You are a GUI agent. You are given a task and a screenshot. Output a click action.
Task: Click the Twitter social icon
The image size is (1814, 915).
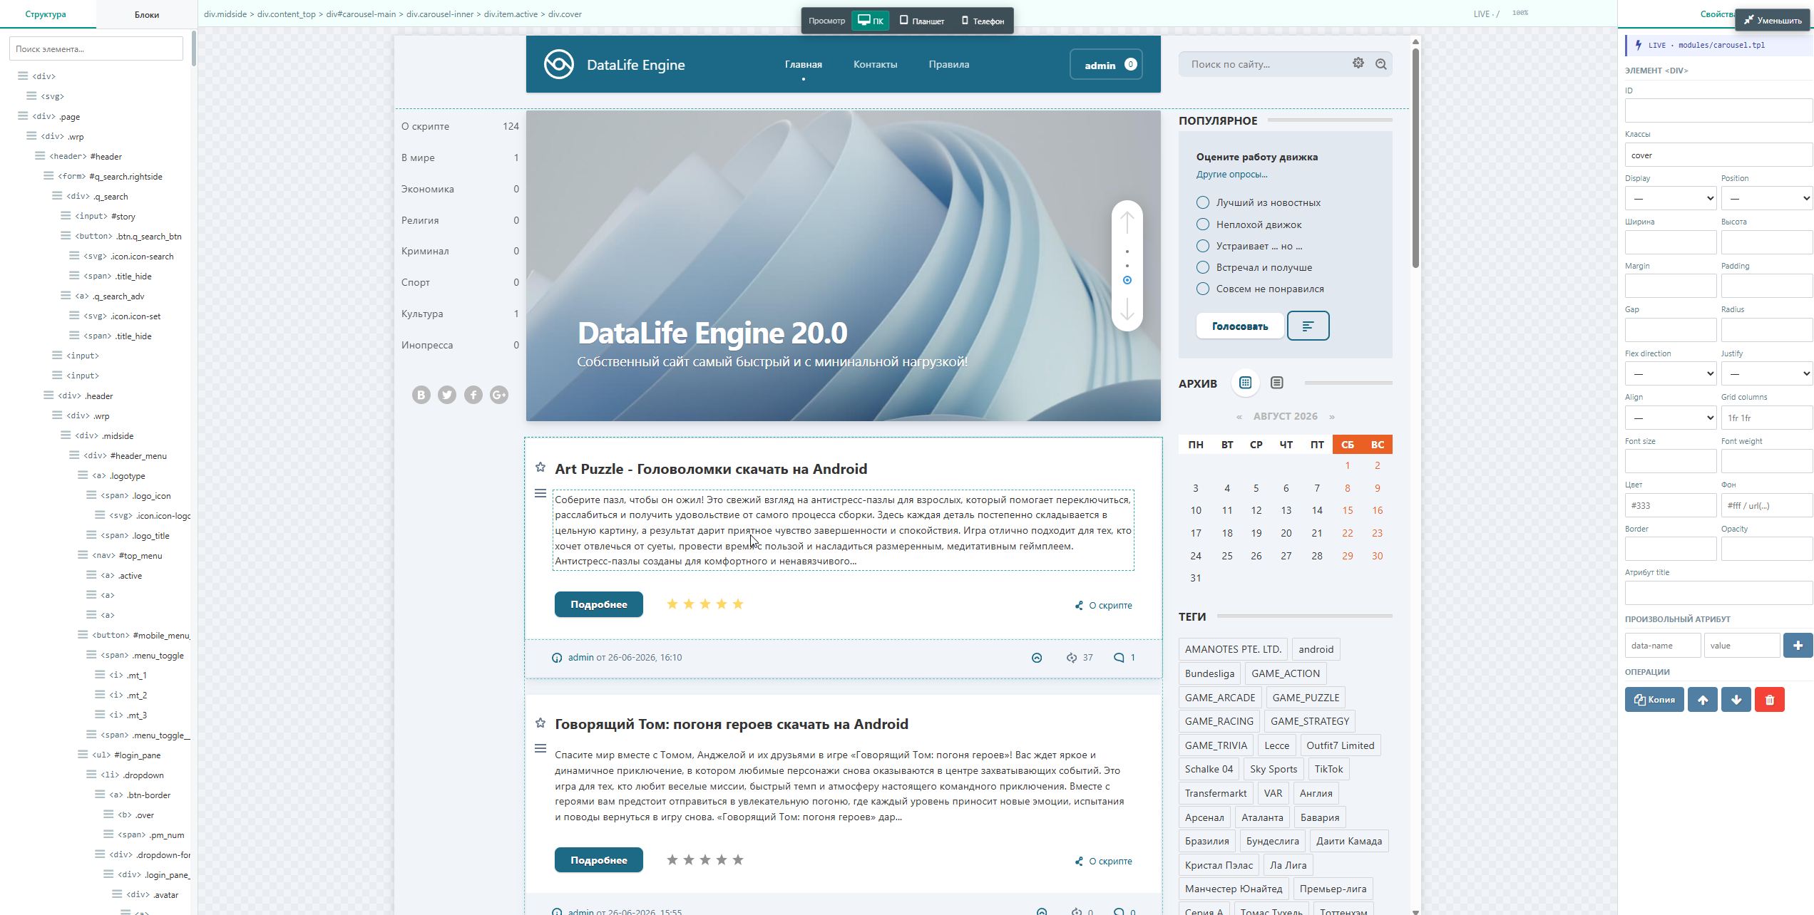(x=447, y=395)
